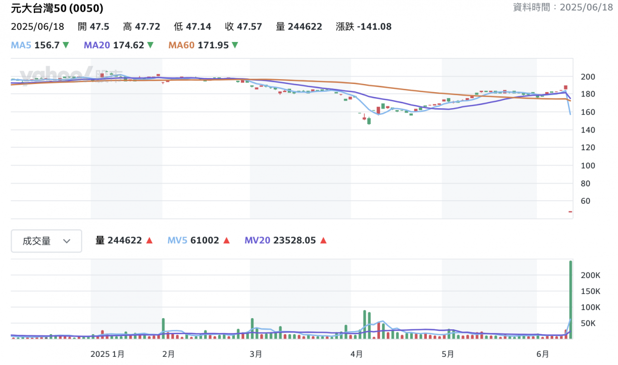Screen dimensions: 618x365
Task: Click the 2月 time axis label
Action: pyautogui.click(x=168, y=354)
